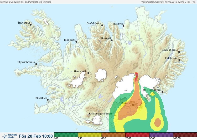Image resolution: width=197 pixels, height=140 pixels.
Task: Click the 'Seyðisfjörður' label text
Action: click(x=170, y=50)
